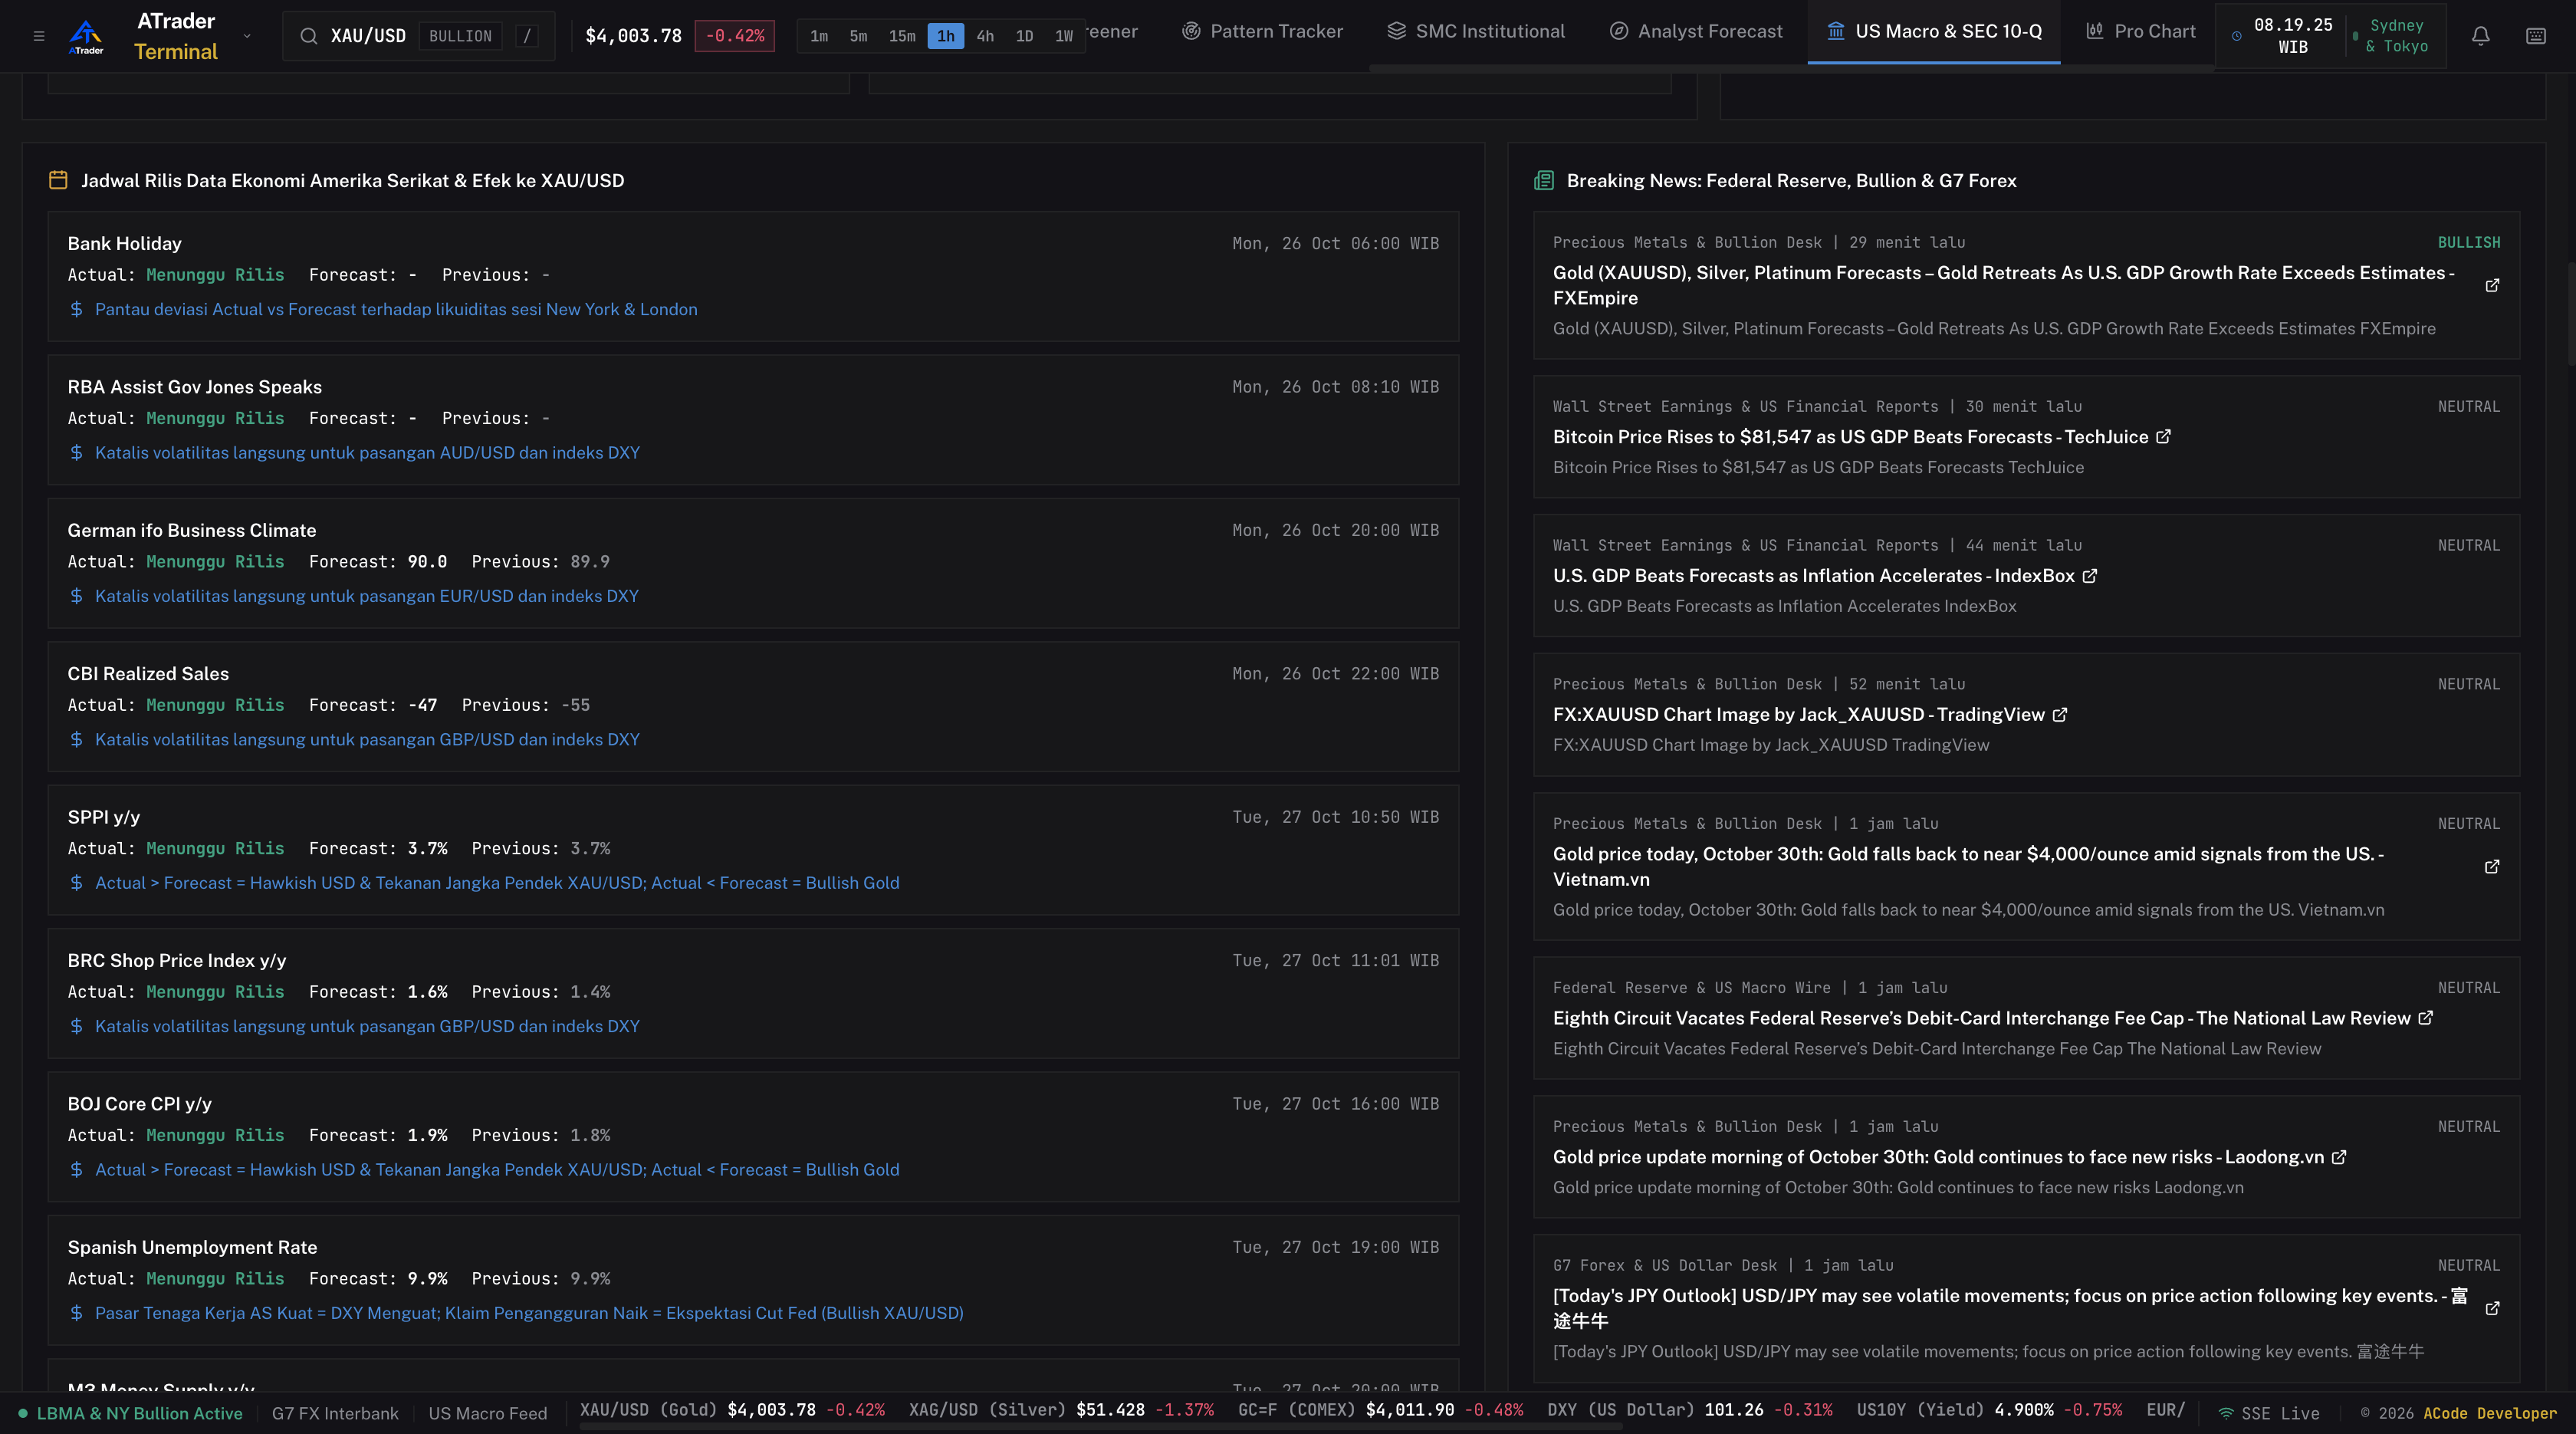
Task: Click the Analyst Forecast compass icon
Action: [1619, 31]
